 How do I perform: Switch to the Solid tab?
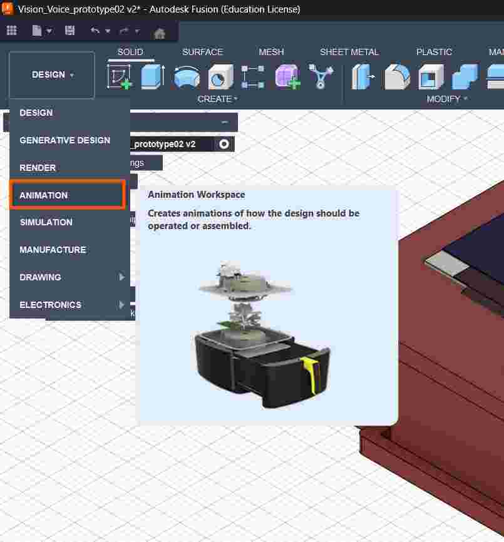(x=130, y=52)
